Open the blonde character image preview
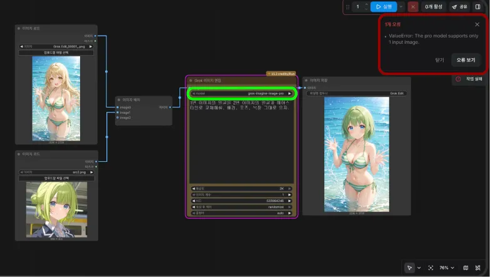 pyautogui.click(x=56, y=98)
